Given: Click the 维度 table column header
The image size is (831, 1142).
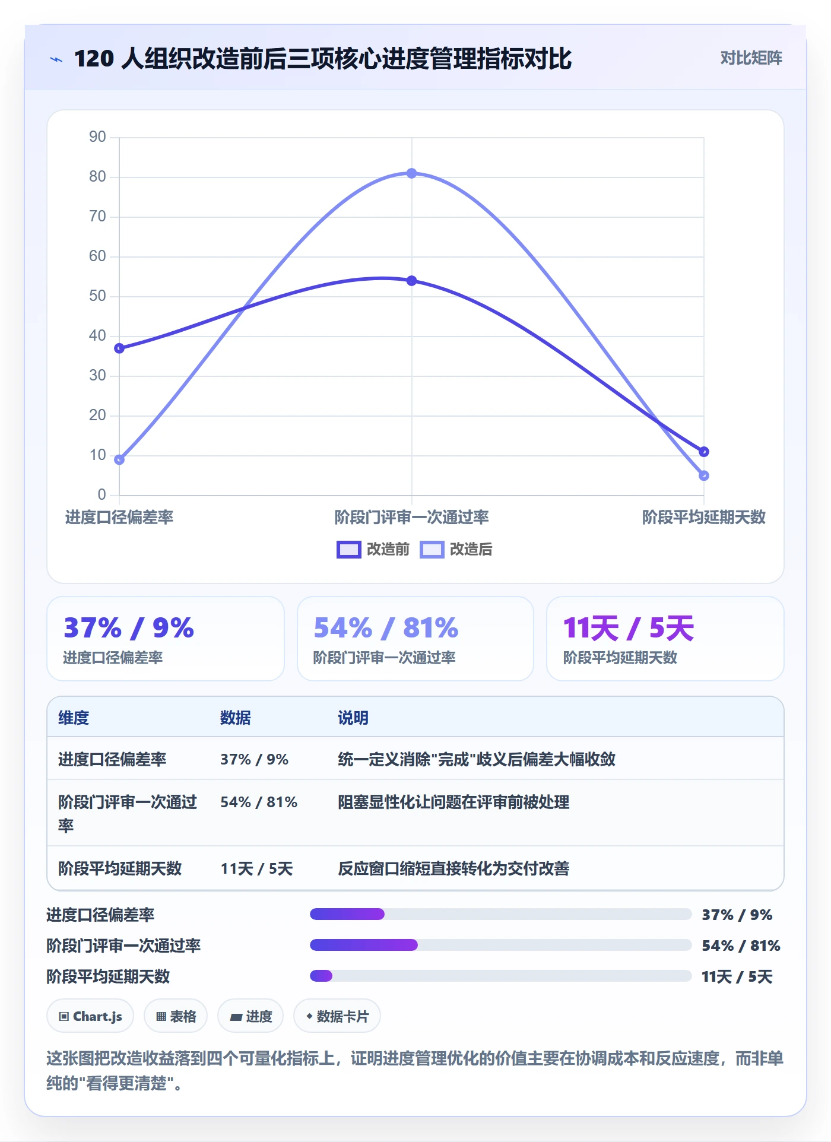Looking at the screenshot, I should point(74,718).
